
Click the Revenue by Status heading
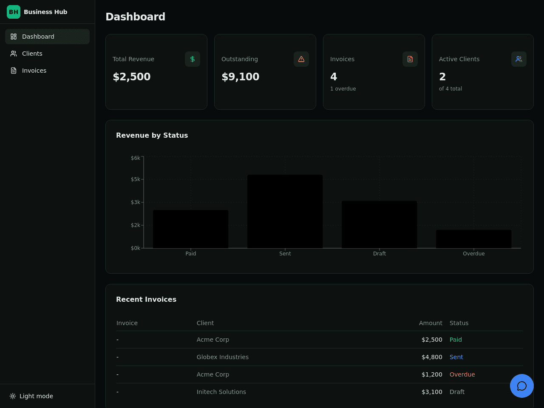click(x=152, y=135)
